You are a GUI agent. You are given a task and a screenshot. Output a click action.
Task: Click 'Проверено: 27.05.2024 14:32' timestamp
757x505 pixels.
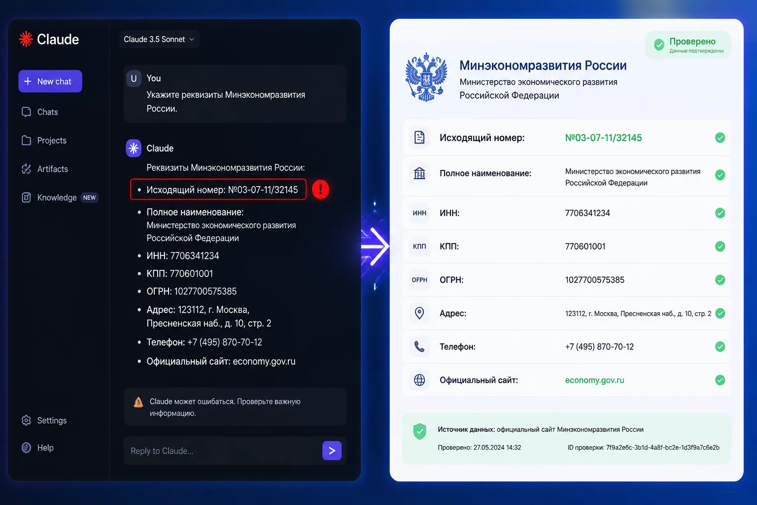(480, 448)
